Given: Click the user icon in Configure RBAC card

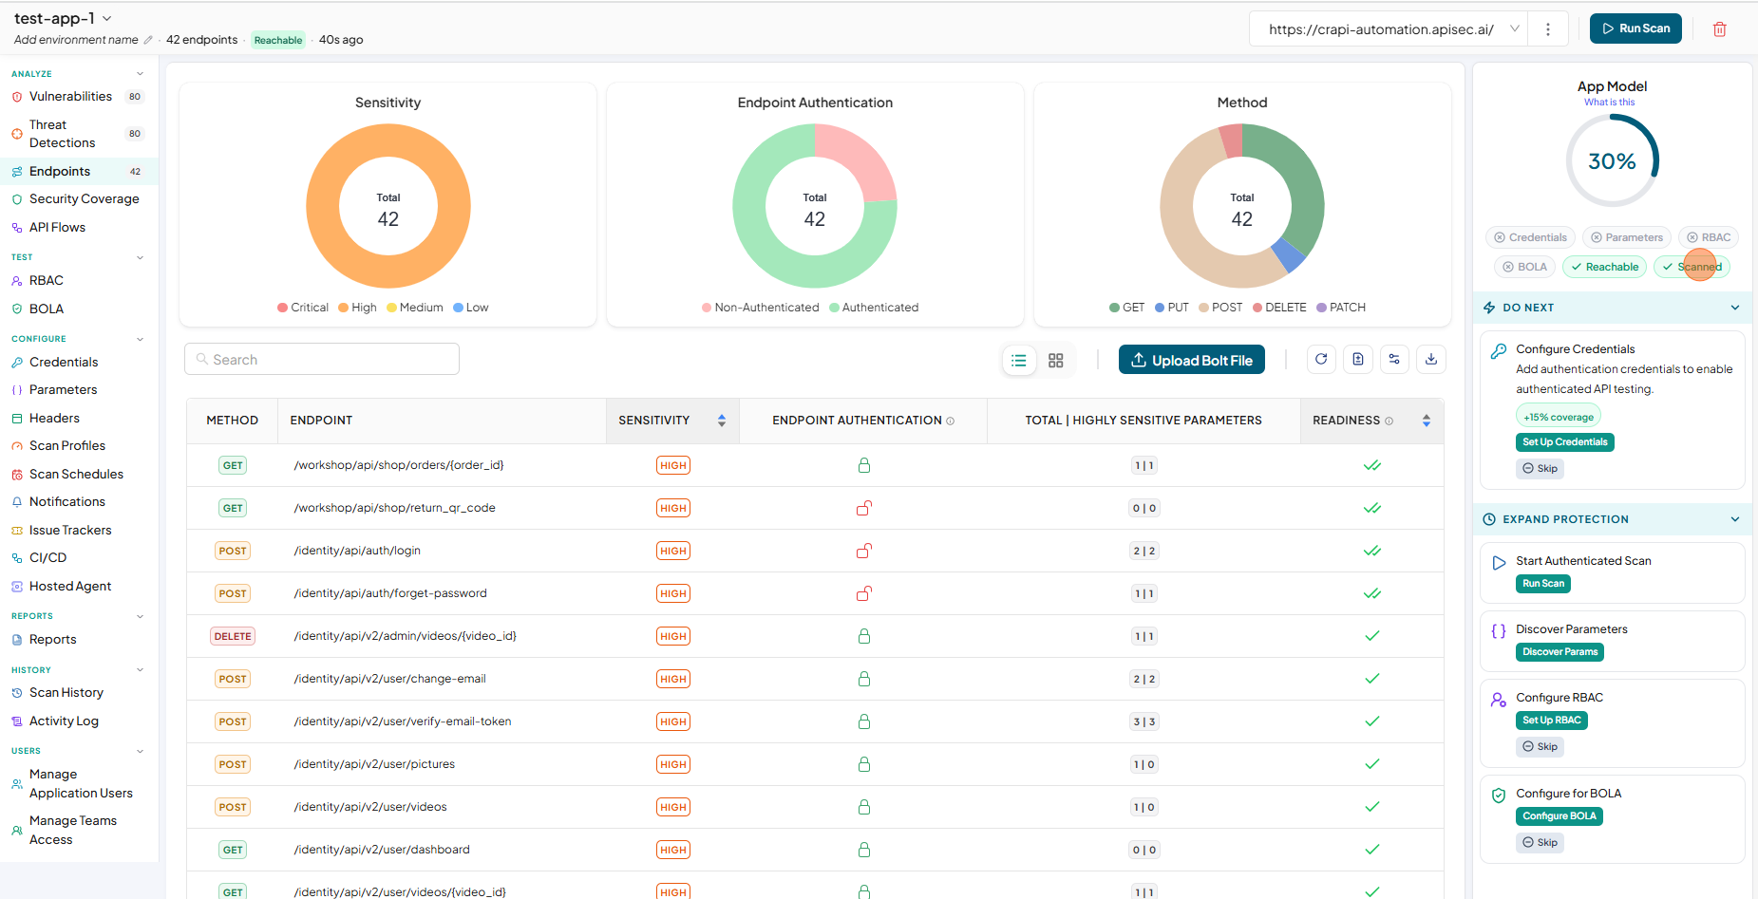Looking at the screenshot, I should pyautogui.click(x=1499, y=700).
